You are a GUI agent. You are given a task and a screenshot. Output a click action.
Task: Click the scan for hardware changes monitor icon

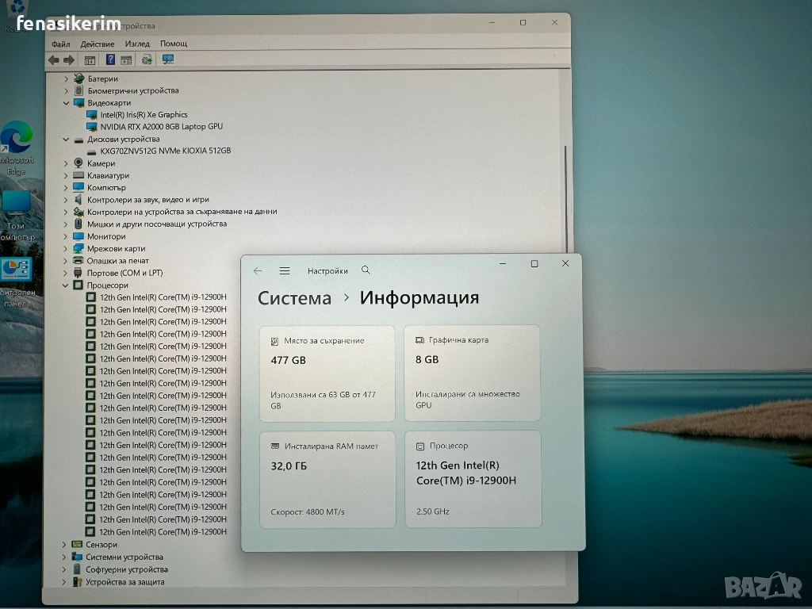click(168, 60)
